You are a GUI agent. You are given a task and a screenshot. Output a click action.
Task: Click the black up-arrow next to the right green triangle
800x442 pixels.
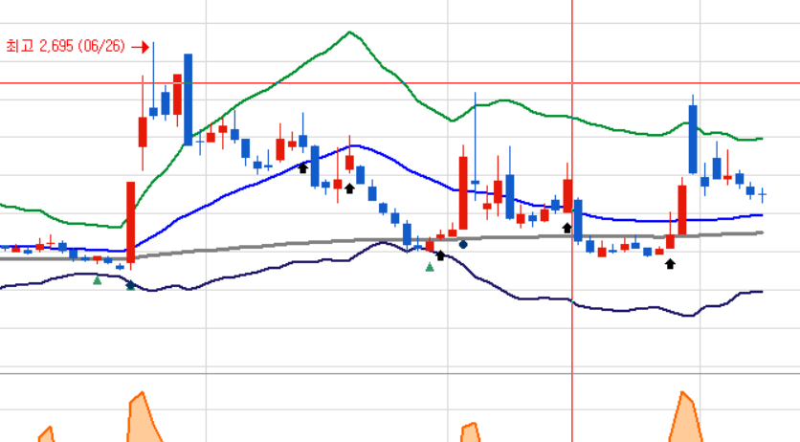[x=440, y=255]
